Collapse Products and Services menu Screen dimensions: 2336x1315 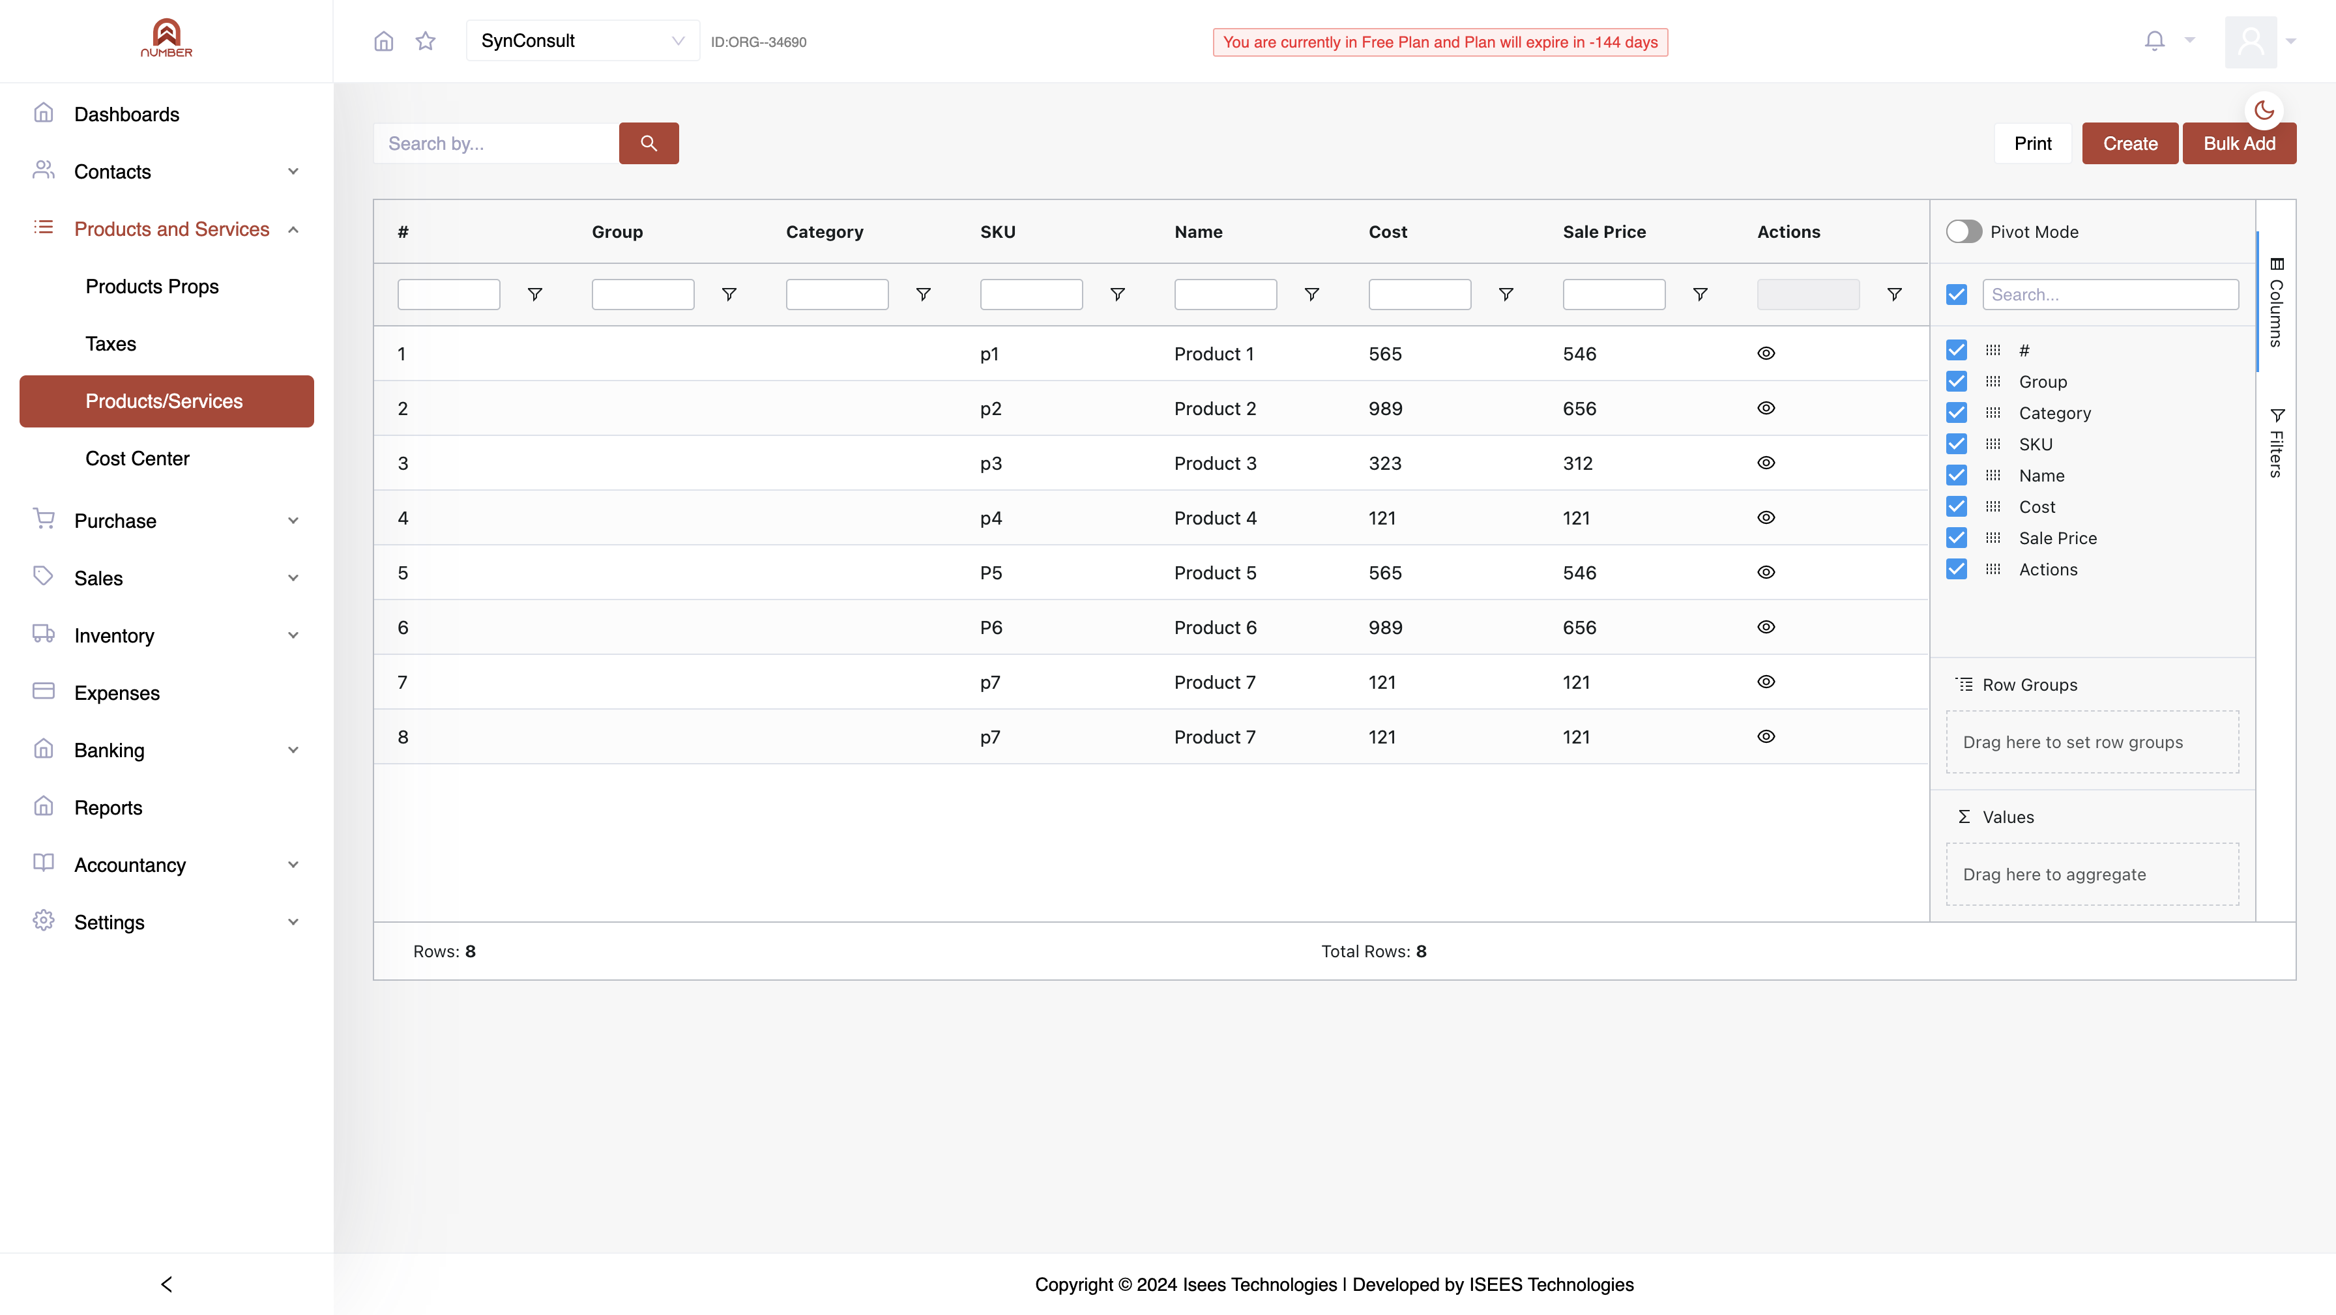[167, 229]
